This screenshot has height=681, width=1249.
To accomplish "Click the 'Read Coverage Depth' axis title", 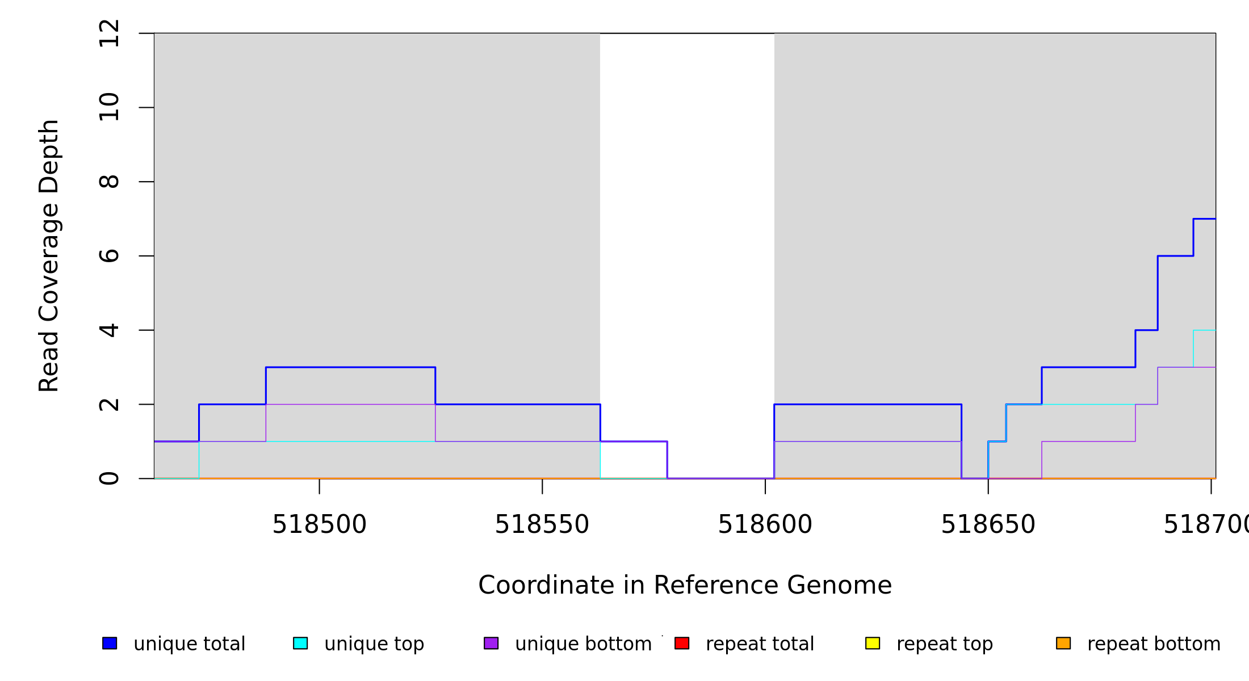I will click(49, 255).
